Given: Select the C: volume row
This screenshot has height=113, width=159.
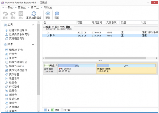Looking at the screenshot, I should 100,32.
